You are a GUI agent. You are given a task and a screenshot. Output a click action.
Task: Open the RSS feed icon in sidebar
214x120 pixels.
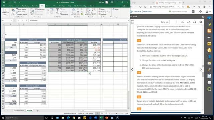(x=209, y=31)
